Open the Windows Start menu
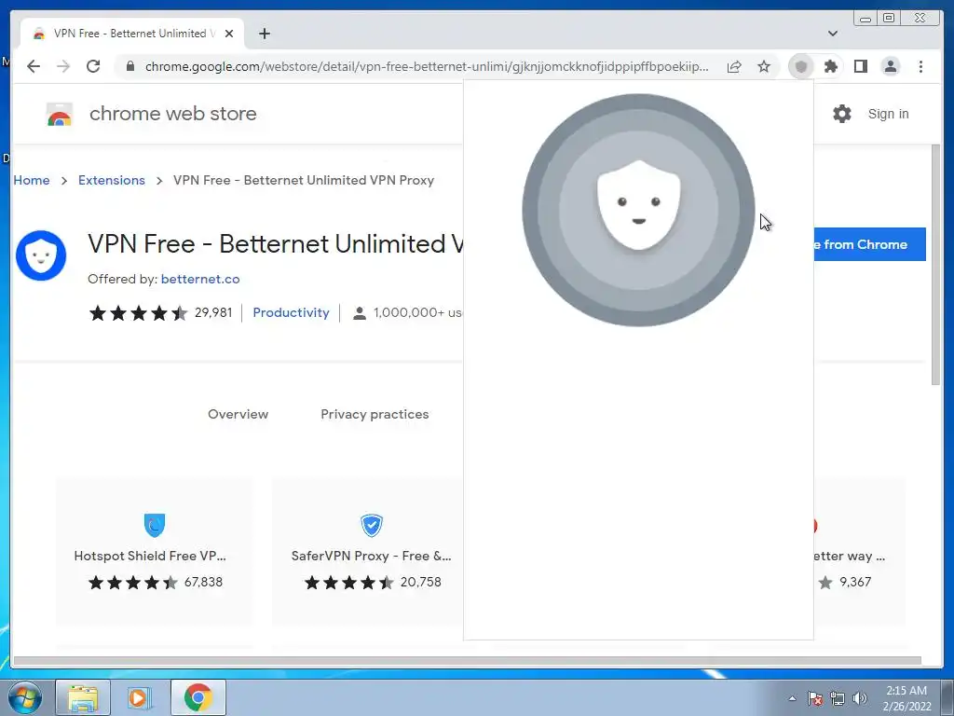 tap(25, 697)
